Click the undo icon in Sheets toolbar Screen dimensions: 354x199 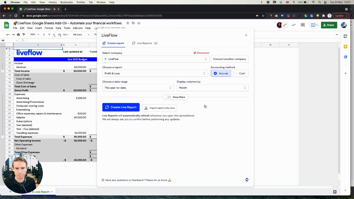click(8, 35)
